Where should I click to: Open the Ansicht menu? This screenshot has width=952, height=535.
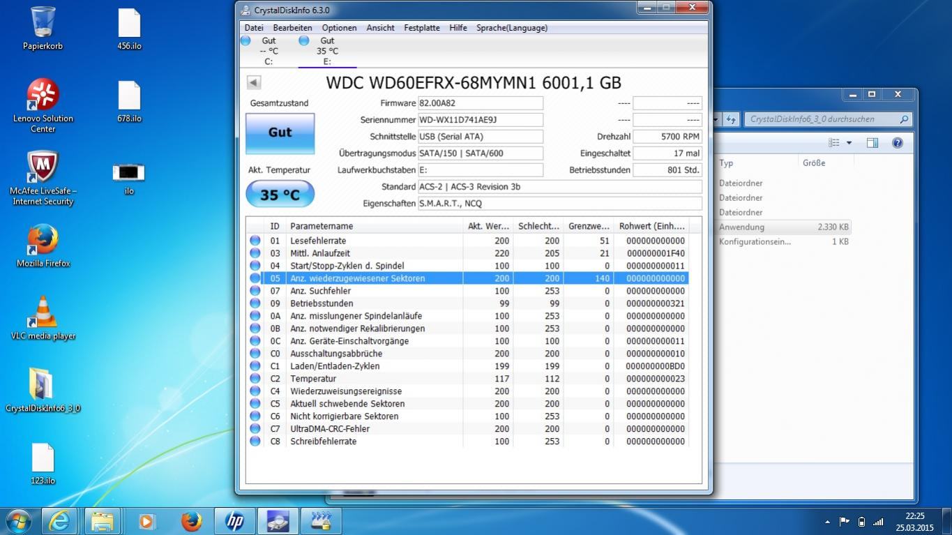point(380,28)
